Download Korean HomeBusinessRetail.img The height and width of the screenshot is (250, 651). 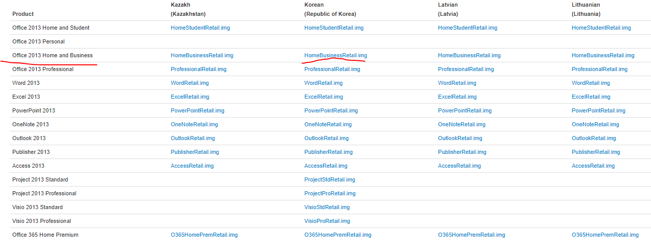[335, 55]
